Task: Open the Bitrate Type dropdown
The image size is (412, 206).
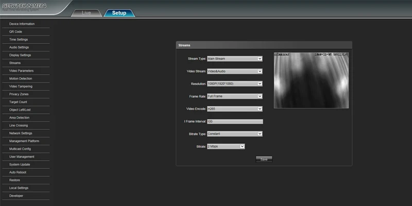Action: [x=235, y=134]
